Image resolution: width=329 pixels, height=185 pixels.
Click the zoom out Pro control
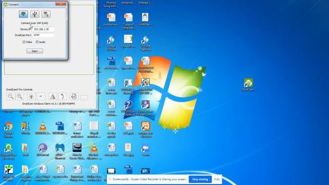click(x=11, y=97)
